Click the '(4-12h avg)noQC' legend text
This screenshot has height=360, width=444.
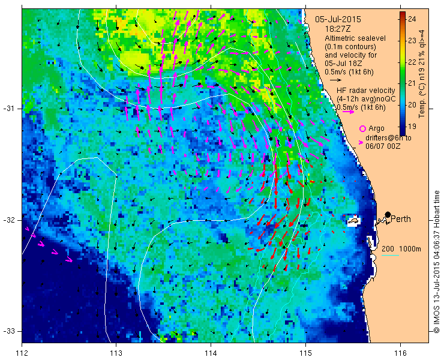click(366, 99)
